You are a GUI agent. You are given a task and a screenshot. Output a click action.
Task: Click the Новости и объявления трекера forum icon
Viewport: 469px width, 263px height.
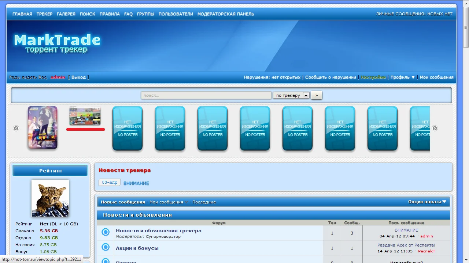click(106, 232)
